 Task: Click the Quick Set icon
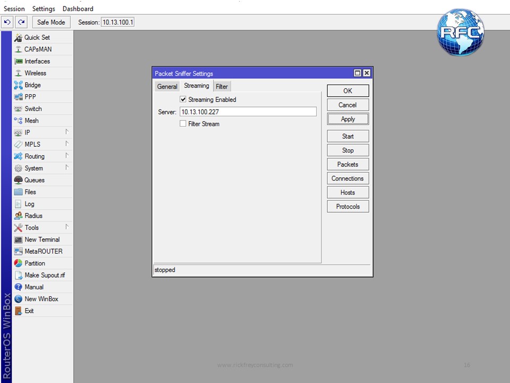click(x=18, y=37)
